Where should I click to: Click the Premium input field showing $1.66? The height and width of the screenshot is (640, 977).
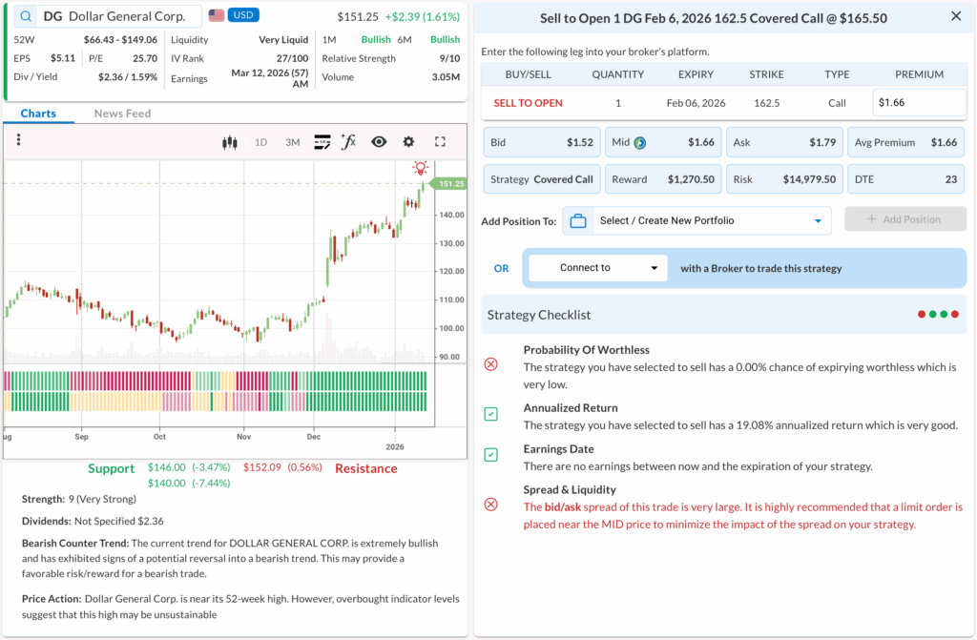(x=919, y=102)
